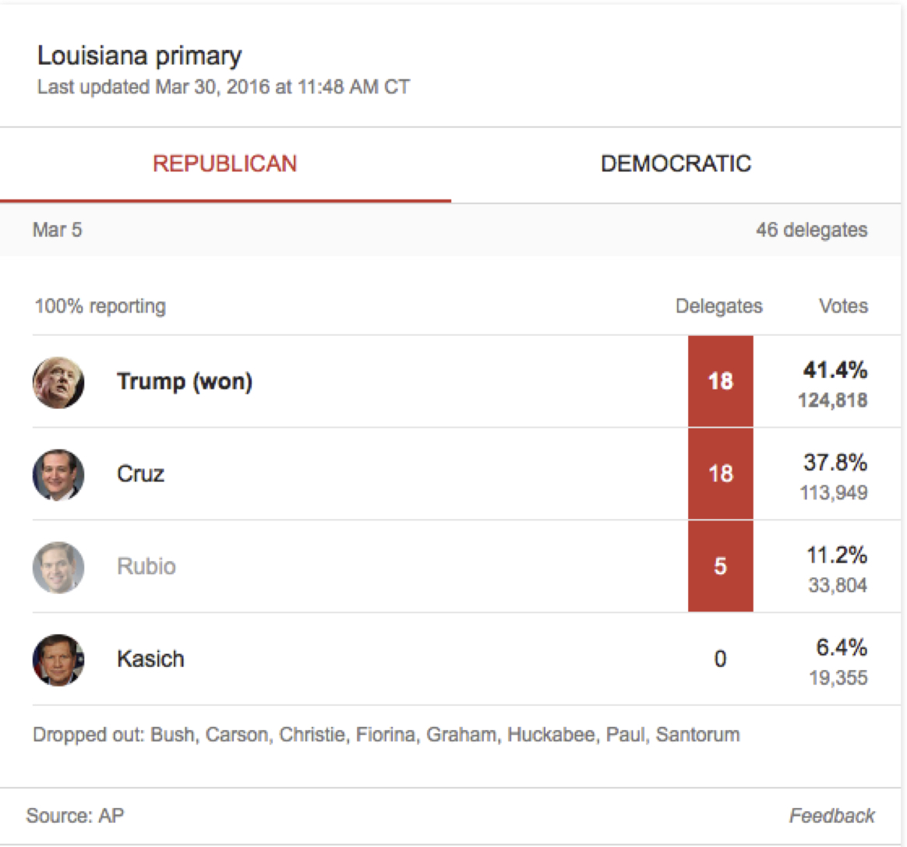The height and width of the screenshot is (847, 907).
Task: Select the Rubio candidate name
Action: pyautogui.click(x=146, y=566)
